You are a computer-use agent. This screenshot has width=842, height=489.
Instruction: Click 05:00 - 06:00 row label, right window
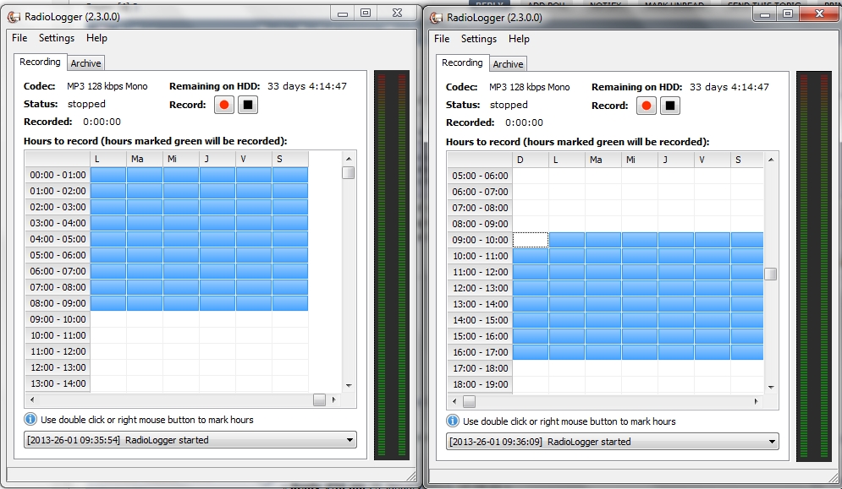coord(480,176)
